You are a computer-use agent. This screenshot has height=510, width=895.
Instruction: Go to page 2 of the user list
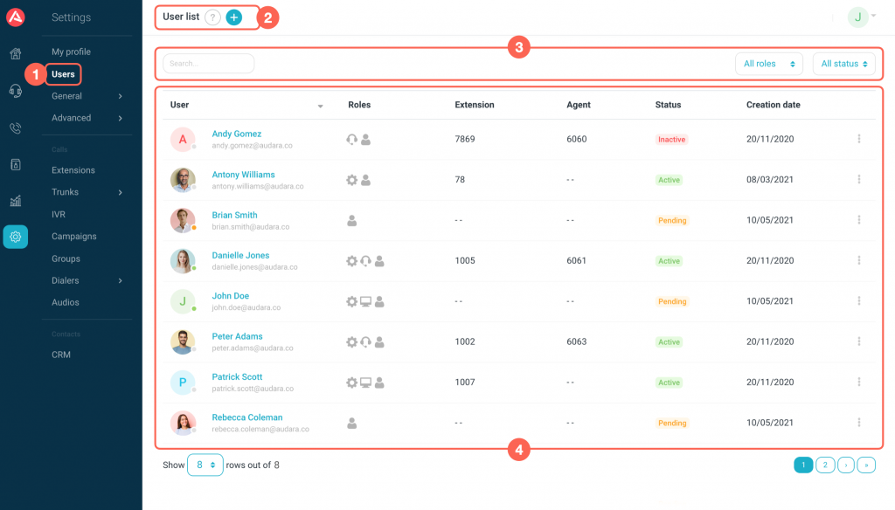[x=824, y=465]
